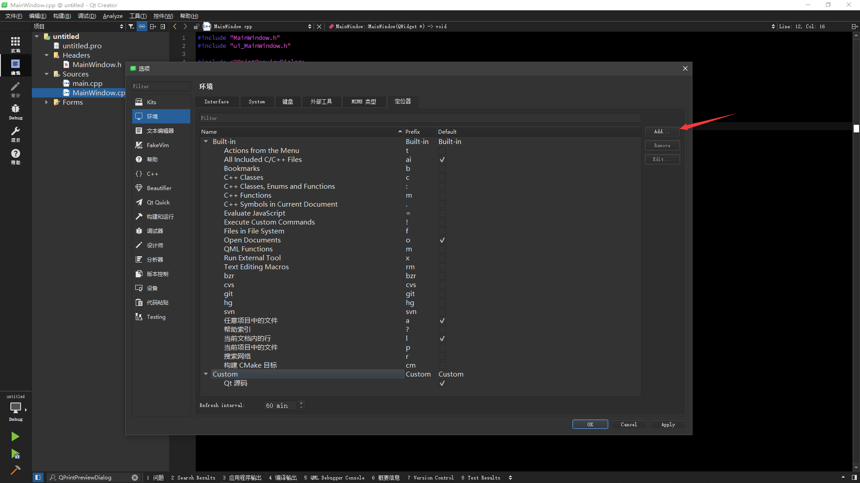Select Kits category in options list
The height and width of the screenshot is (483, 860).
pyautogui.click(x=151, y=102)
